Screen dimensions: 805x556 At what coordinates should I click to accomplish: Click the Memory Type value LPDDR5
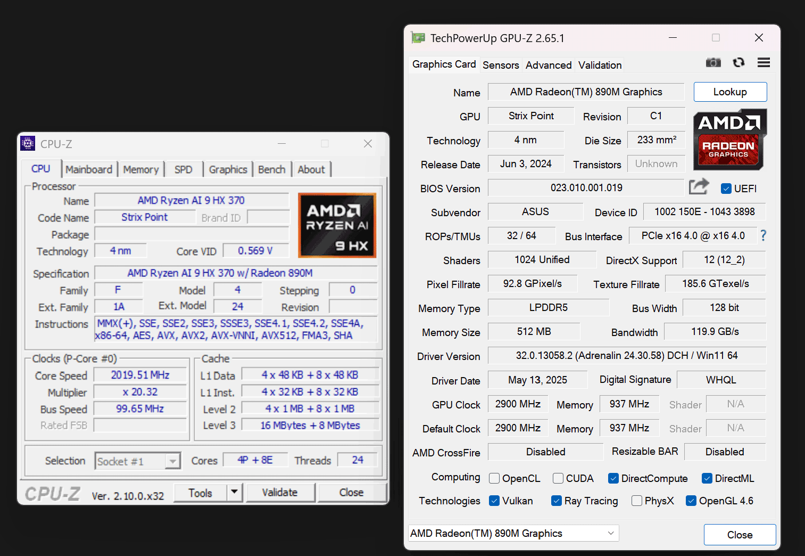tap(549, 307)
